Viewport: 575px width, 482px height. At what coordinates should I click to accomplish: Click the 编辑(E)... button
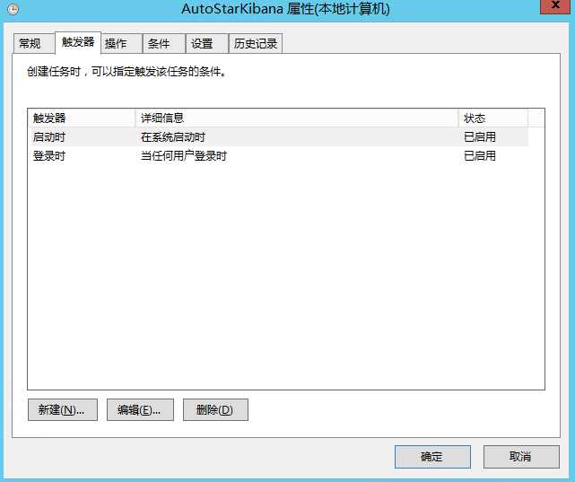pos(139,410)
